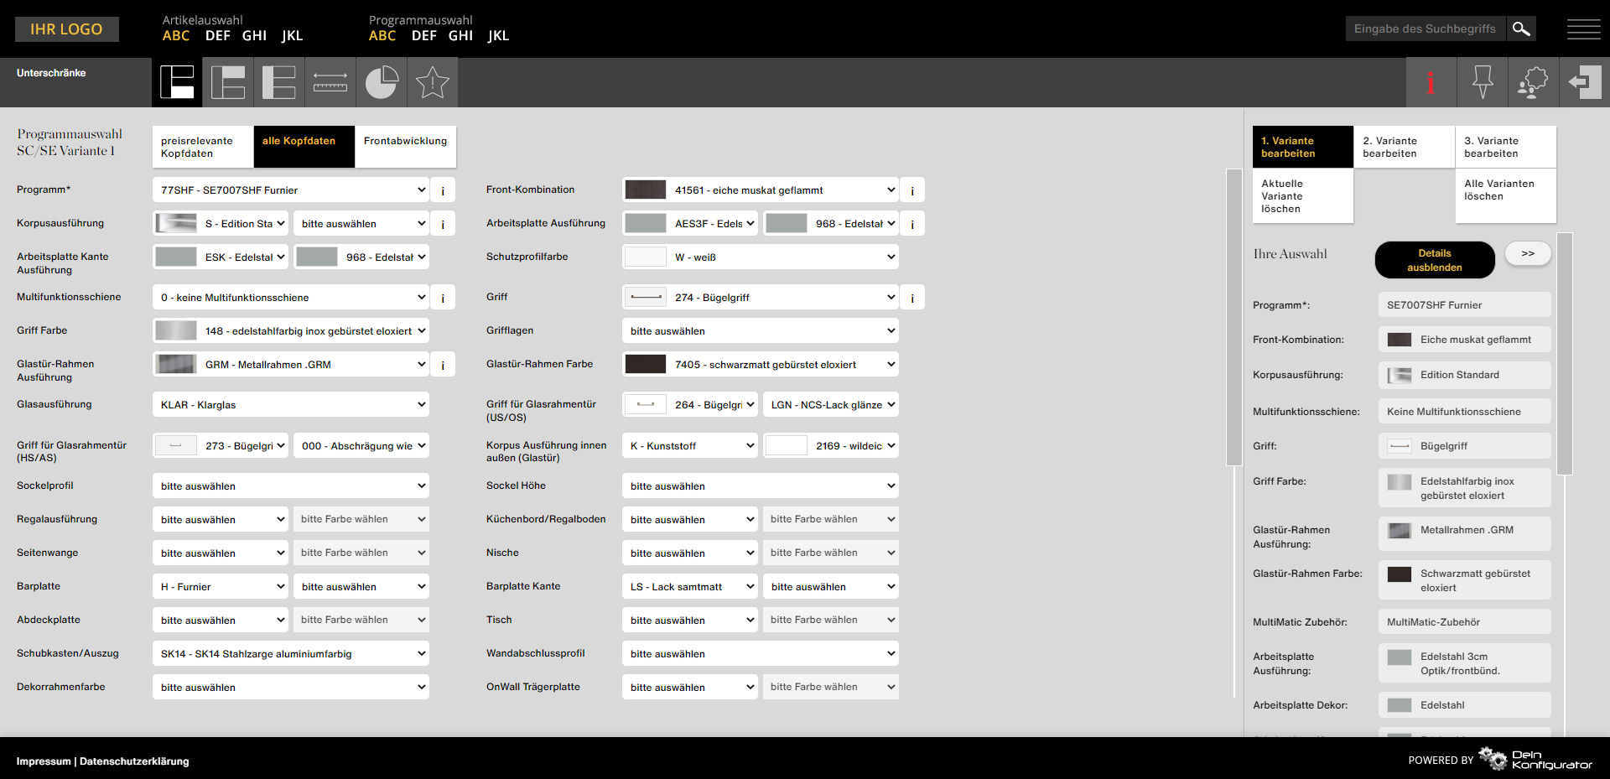Open the Schubkasten/Auszug SK14 dropdown
The image size is (1610, 779).
pyautogui.click(x=291, y=654)
